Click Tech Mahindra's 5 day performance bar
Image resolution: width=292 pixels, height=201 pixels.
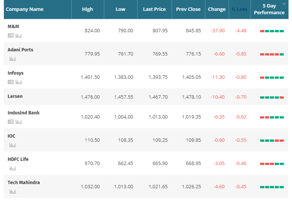pyautogui.click(x=272, y=187)
